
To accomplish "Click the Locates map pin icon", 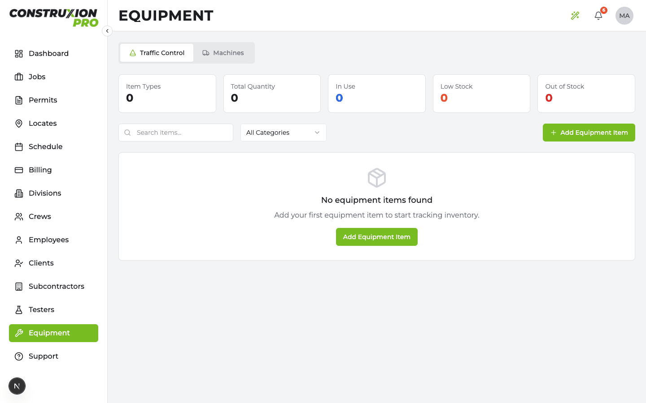I will [19, 124].
